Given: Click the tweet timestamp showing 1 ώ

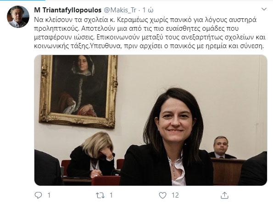Looking at the screenshot, I should tap(148, 10).
